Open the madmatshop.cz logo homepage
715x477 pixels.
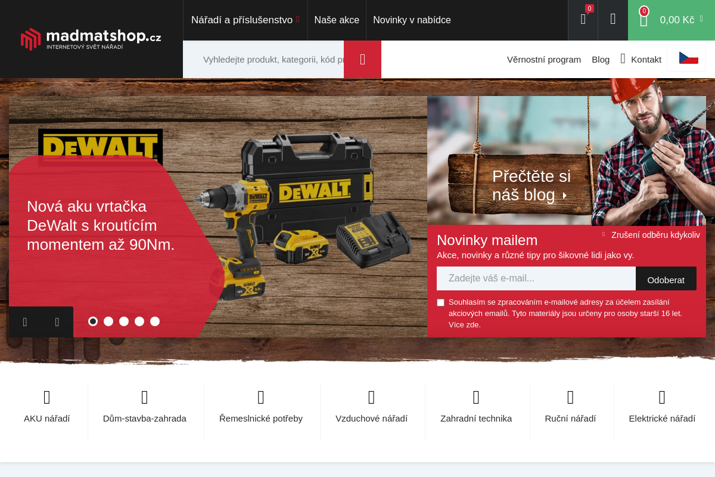(91, 39)
